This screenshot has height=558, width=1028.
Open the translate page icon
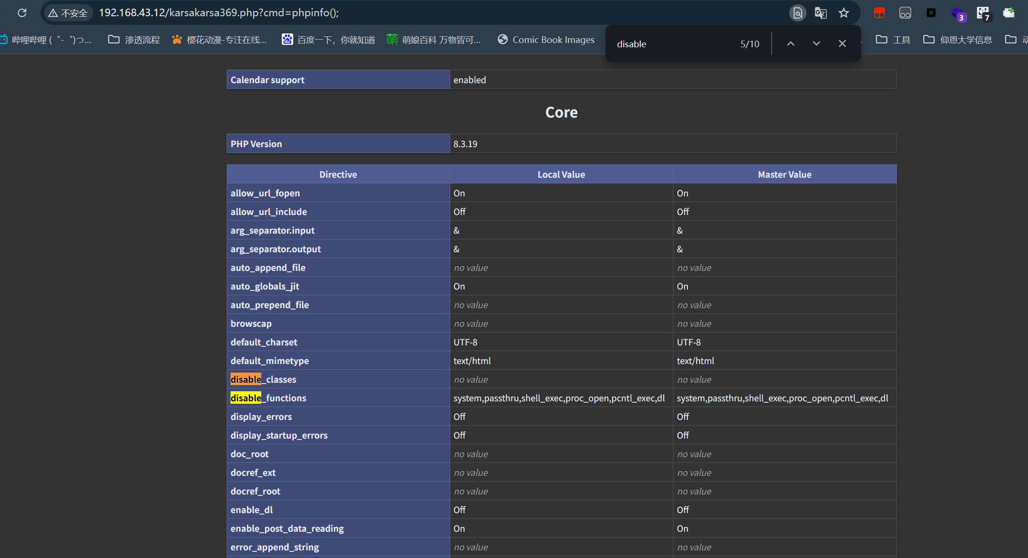coord(821,13)
